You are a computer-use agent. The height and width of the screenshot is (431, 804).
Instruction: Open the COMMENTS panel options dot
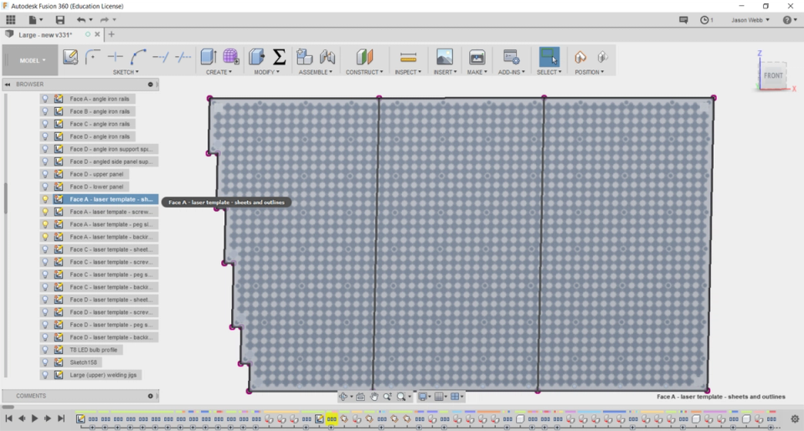click(x=150, y=396)
